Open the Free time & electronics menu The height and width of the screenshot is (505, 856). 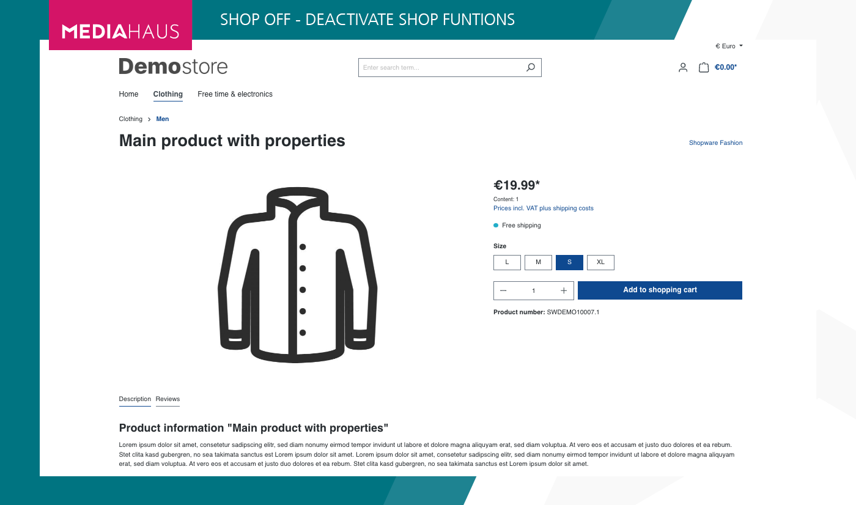[235, 94]
